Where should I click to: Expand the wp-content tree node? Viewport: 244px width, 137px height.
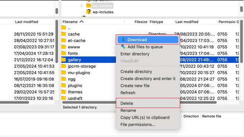(81, 6)
